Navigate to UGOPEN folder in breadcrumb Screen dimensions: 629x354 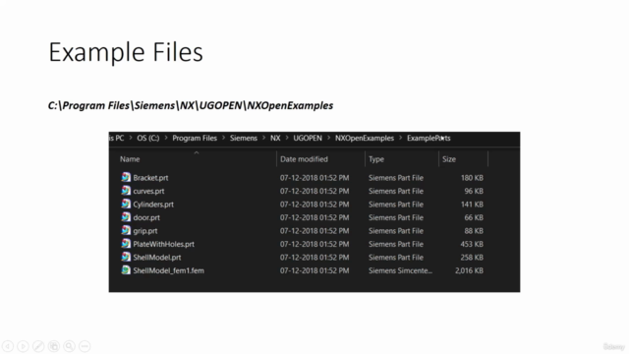point(308,138)
